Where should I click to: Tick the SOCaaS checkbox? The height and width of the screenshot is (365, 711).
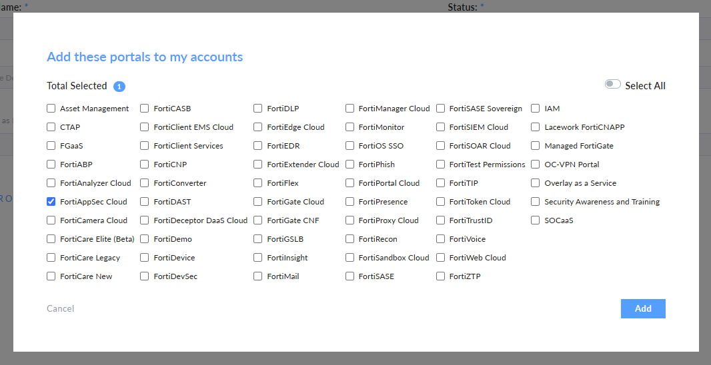(536, 220)
